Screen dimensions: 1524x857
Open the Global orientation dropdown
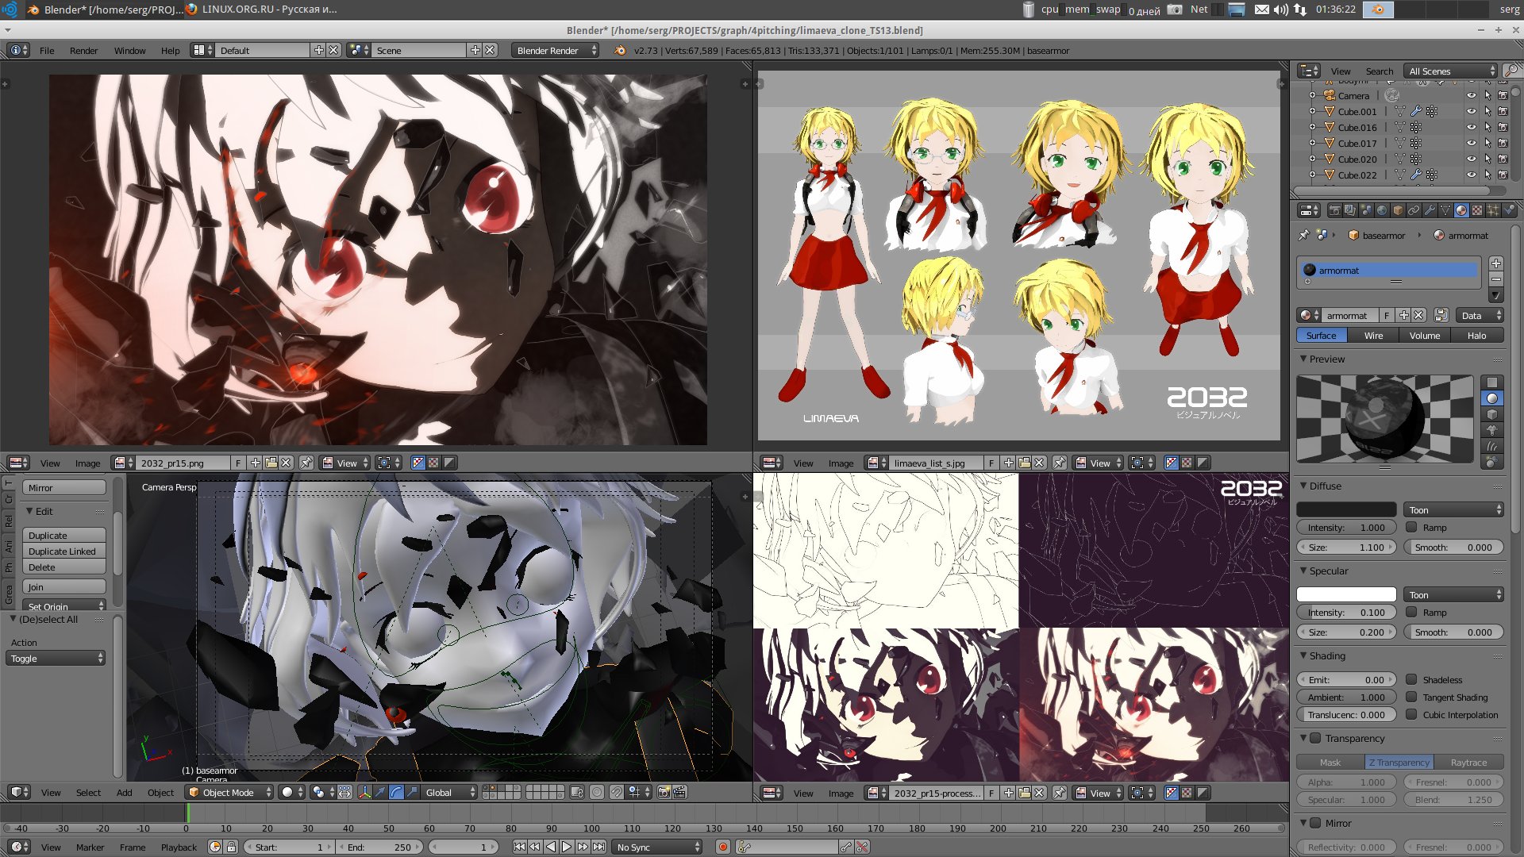449,793
